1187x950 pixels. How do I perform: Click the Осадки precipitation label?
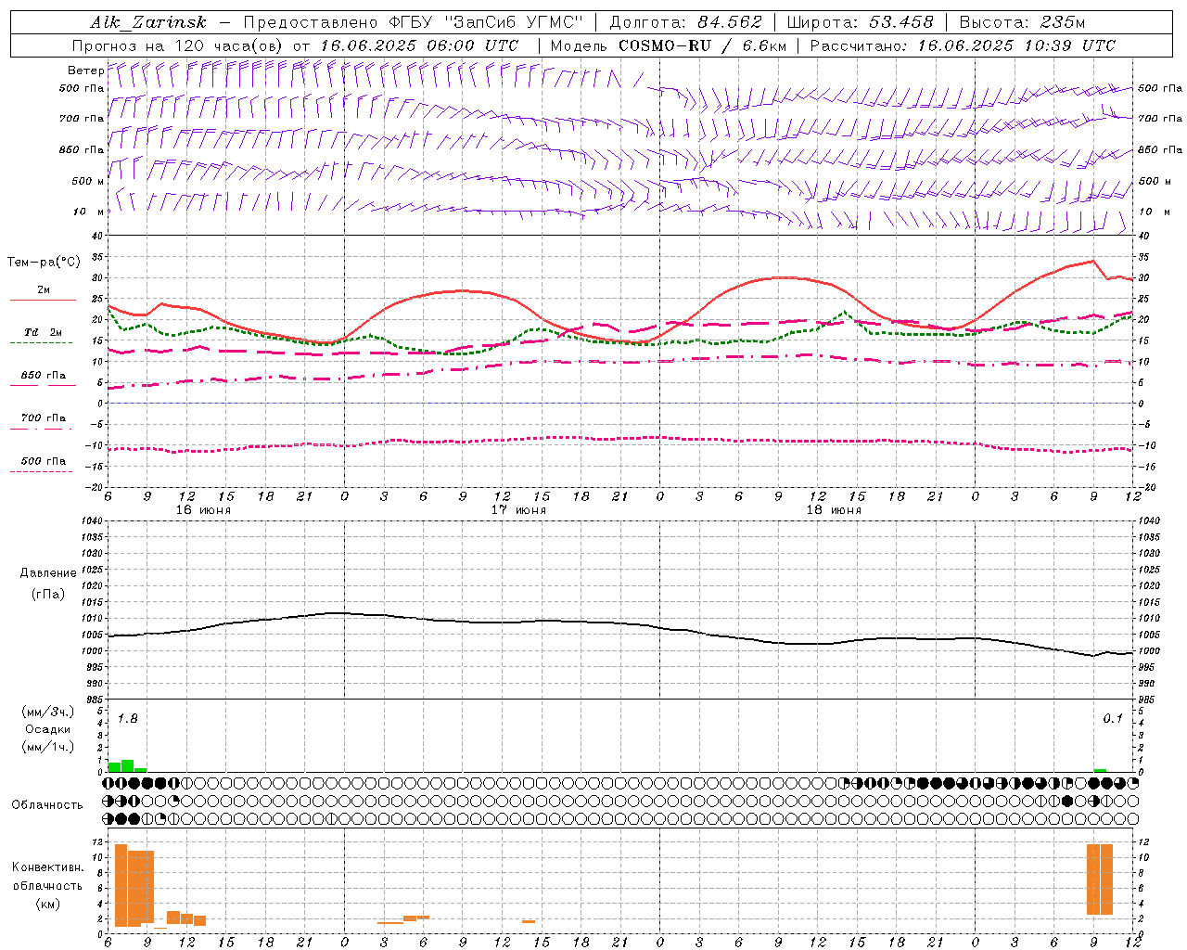pyautogui.click(x=48, y=729)
